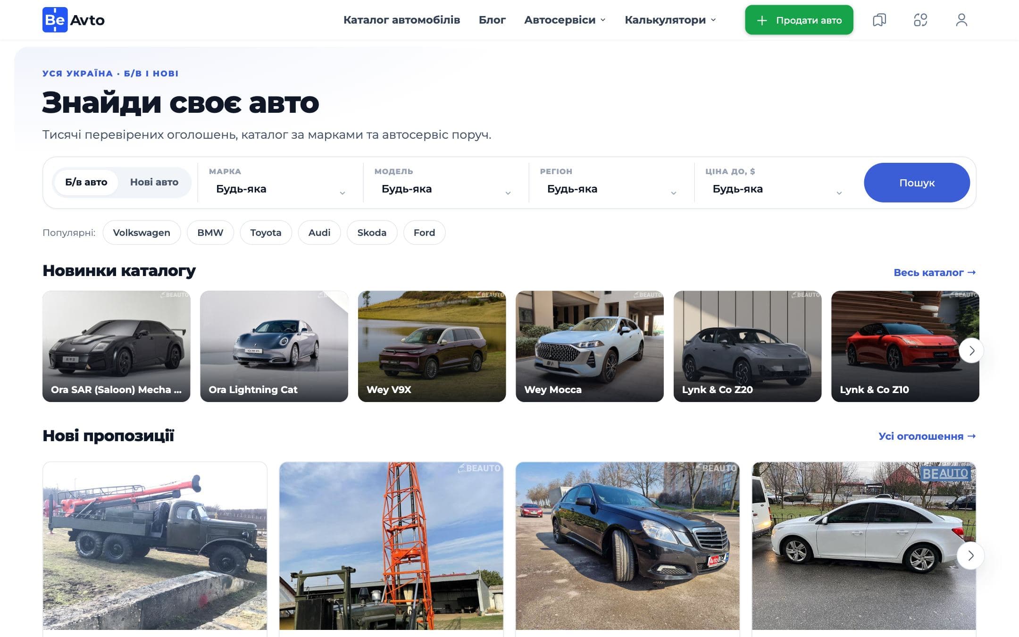Click the 'Знайди своє авто' heading
This screenshot has height=637, width=1019.
click(181, 102)
